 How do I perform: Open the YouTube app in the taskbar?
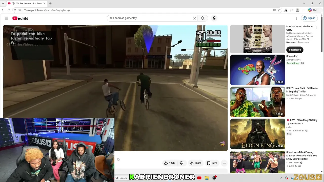pyautogui.click(x=199, y=178)
